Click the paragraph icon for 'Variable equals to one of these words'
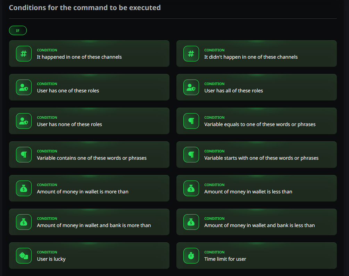 191,121
